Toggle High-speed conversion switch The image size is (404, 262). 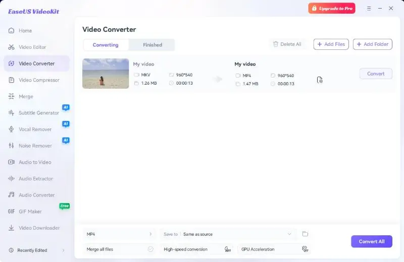[x=228, y=249]
